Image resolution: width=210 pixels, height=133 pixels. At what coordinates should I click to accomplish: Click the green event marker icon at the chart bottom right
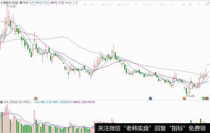coord(204,98)
